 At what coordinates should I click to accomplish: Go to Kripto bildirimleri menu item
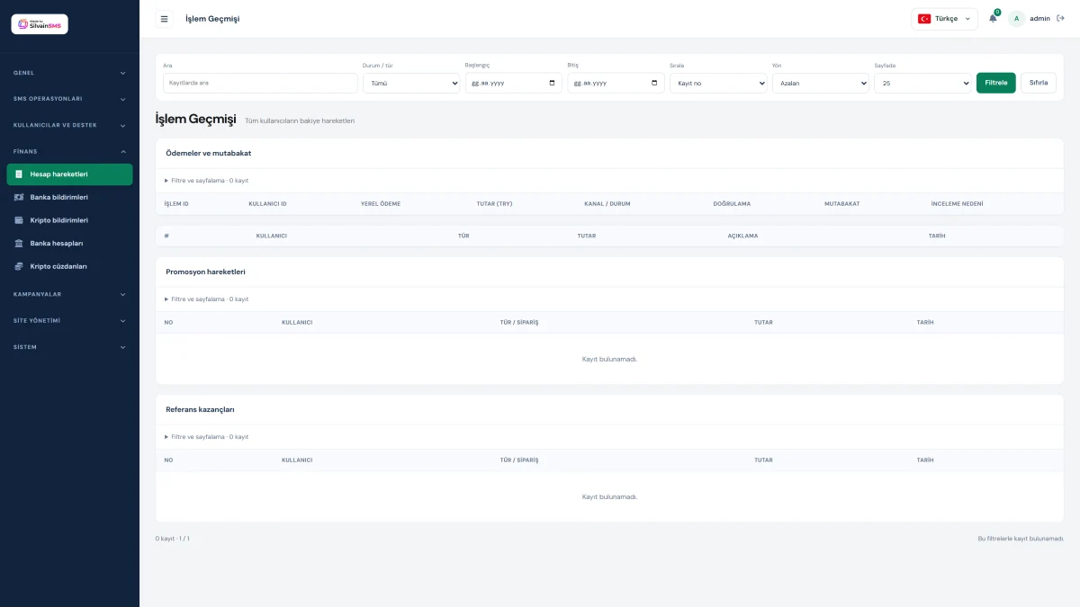pyautogui.click(x=69, y=220)
